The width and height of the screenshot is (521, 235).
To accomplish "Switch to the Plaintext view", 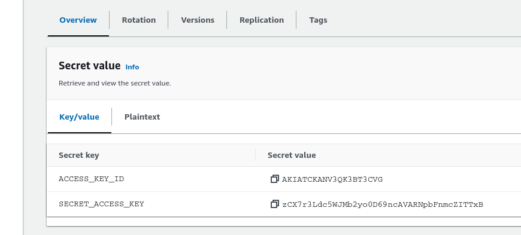I will (142, 117).
